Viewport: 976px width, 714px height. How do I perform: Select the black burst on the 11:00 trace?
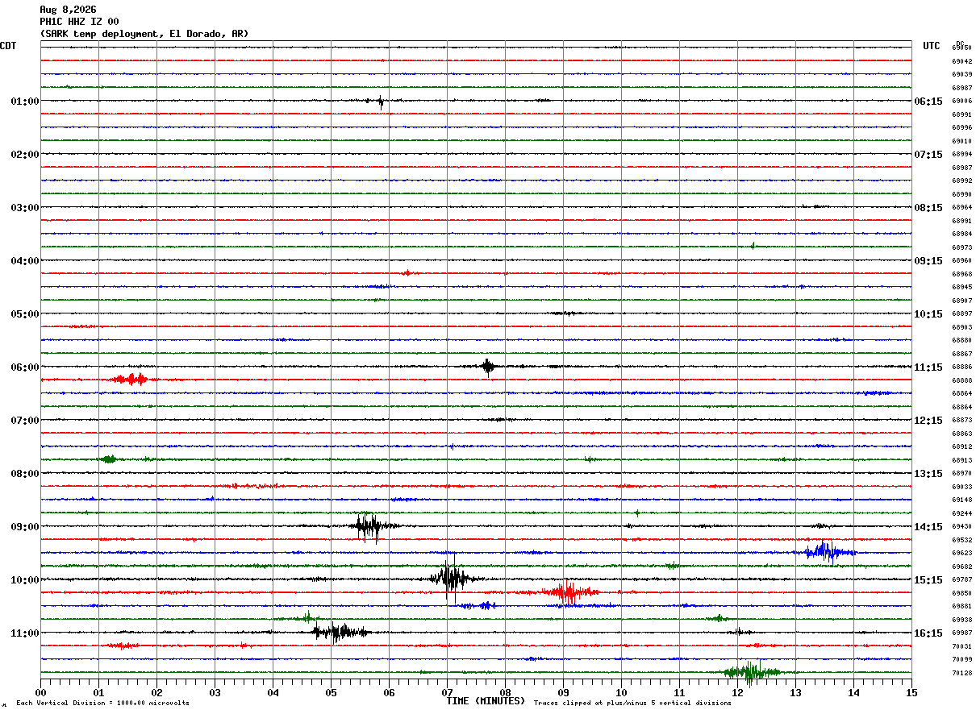340,632
